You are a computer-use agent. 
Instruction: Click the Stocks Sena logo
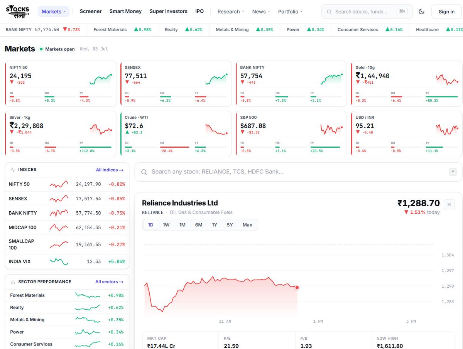coord(18,11)
